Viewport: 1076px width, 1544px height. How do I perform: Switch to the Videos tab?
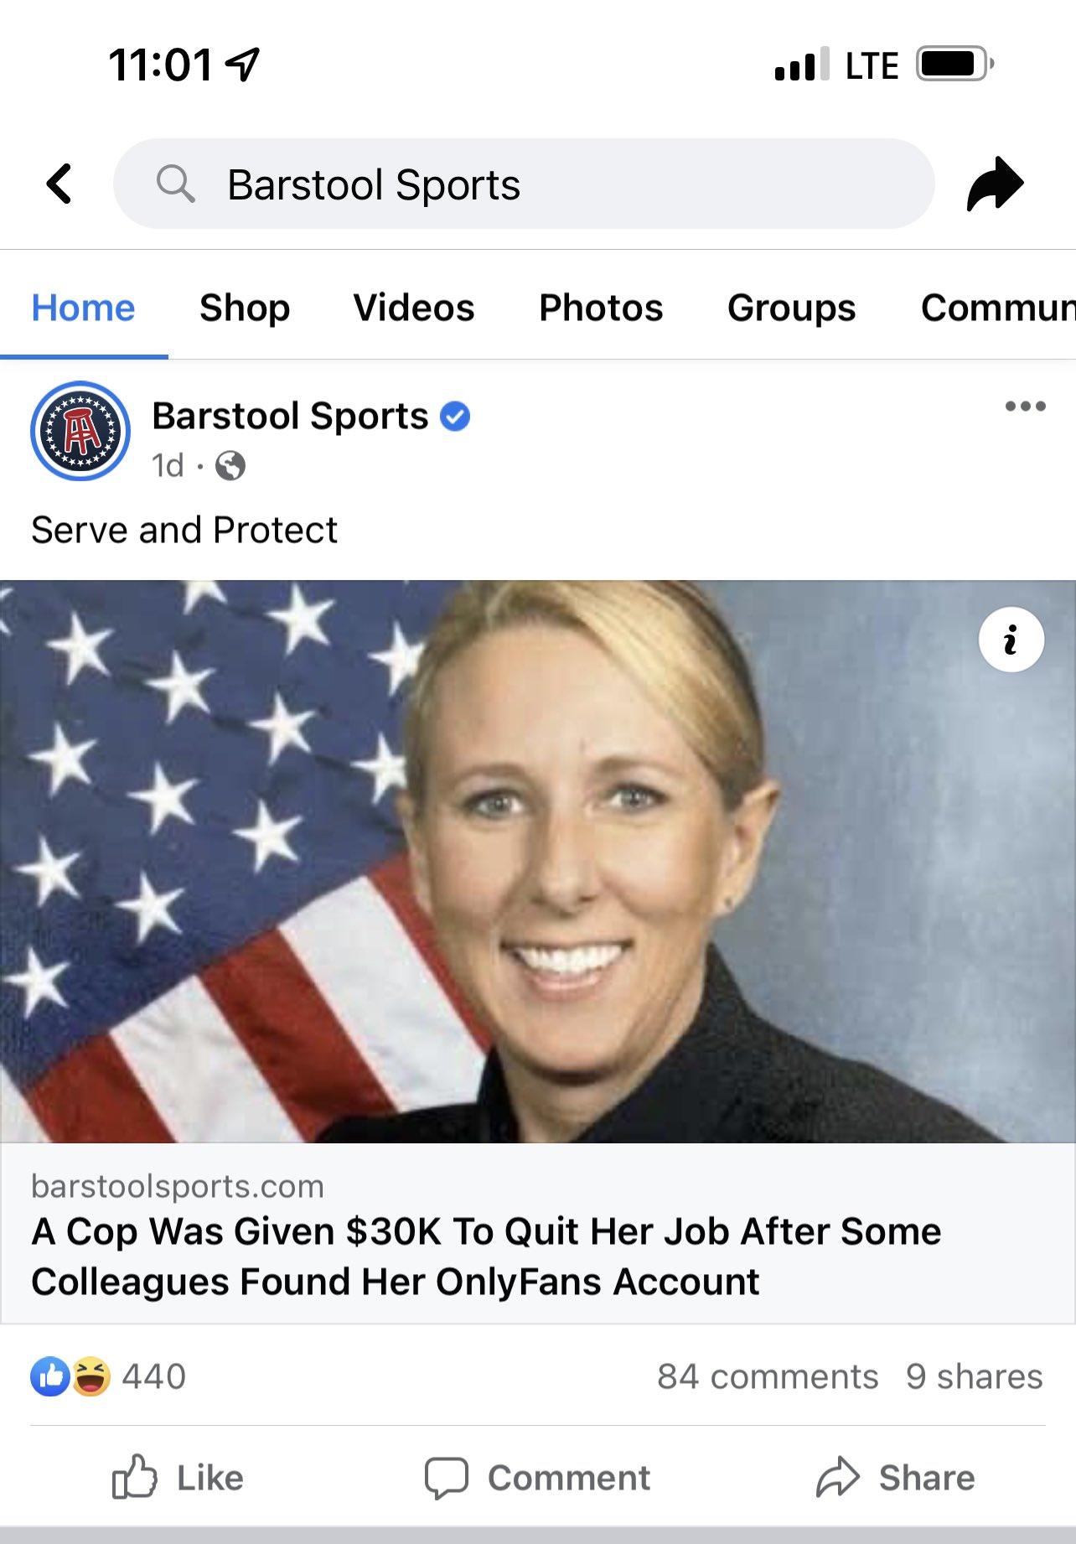click(414, 308)
